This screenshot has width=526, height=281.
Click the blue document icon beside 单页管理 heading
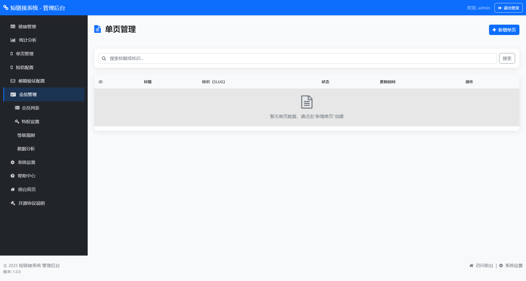point(98,29)
